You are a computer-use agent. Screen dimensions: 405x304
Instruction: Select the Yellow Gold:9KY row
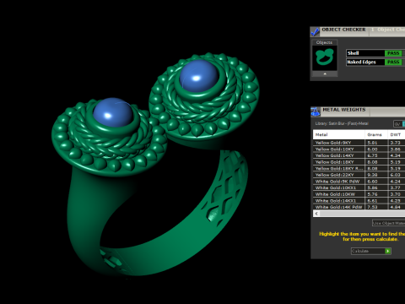coord(359,143)
